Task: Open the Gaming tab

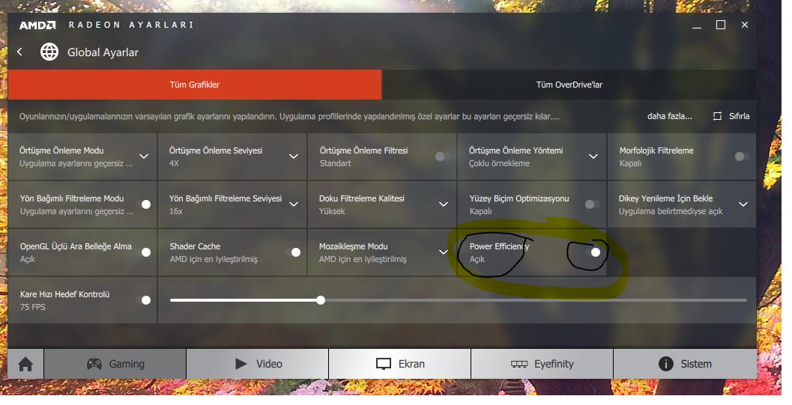Action: pyautogui.click(x=115, y=364)
